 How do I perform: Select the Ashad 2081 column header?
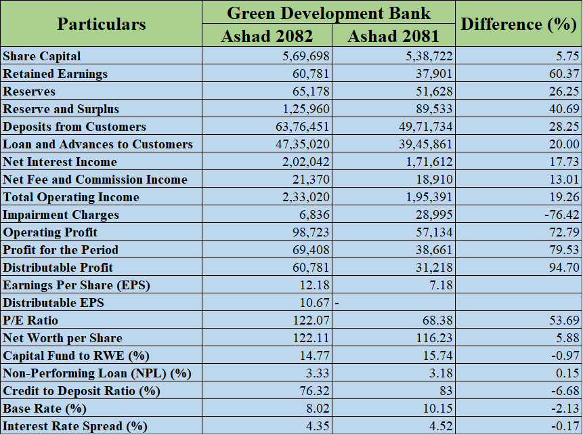(393, 36)
